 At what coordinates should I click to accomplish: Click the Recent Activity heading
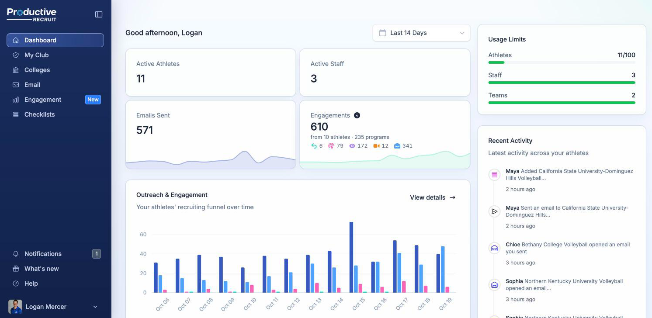pos(510,141)
